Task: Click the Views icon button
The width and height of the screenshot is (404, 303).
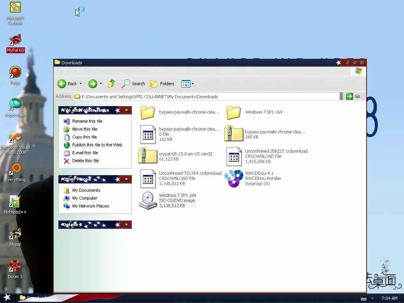Action: point(186,84)
